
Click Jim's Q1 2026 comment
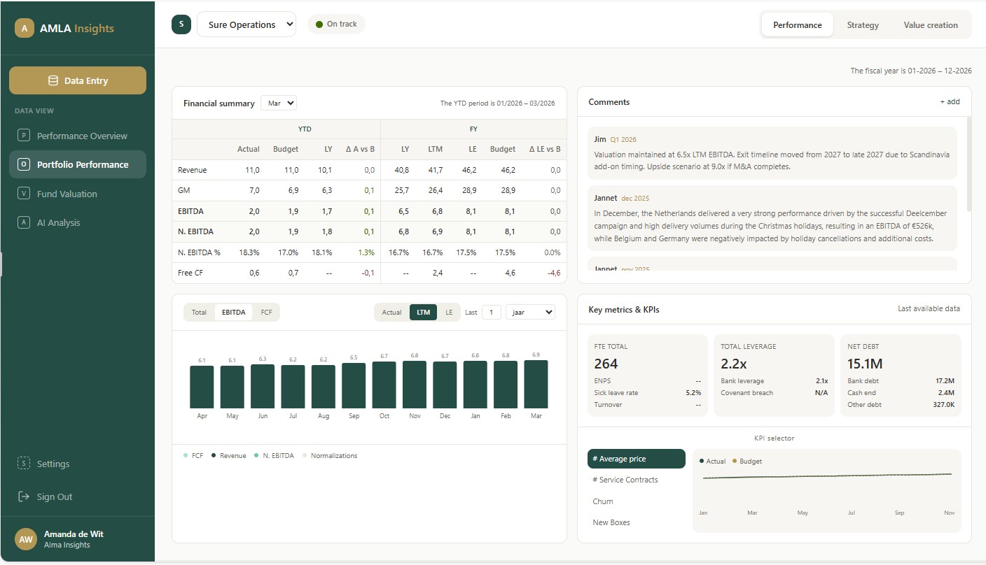(x=772, y=153)
